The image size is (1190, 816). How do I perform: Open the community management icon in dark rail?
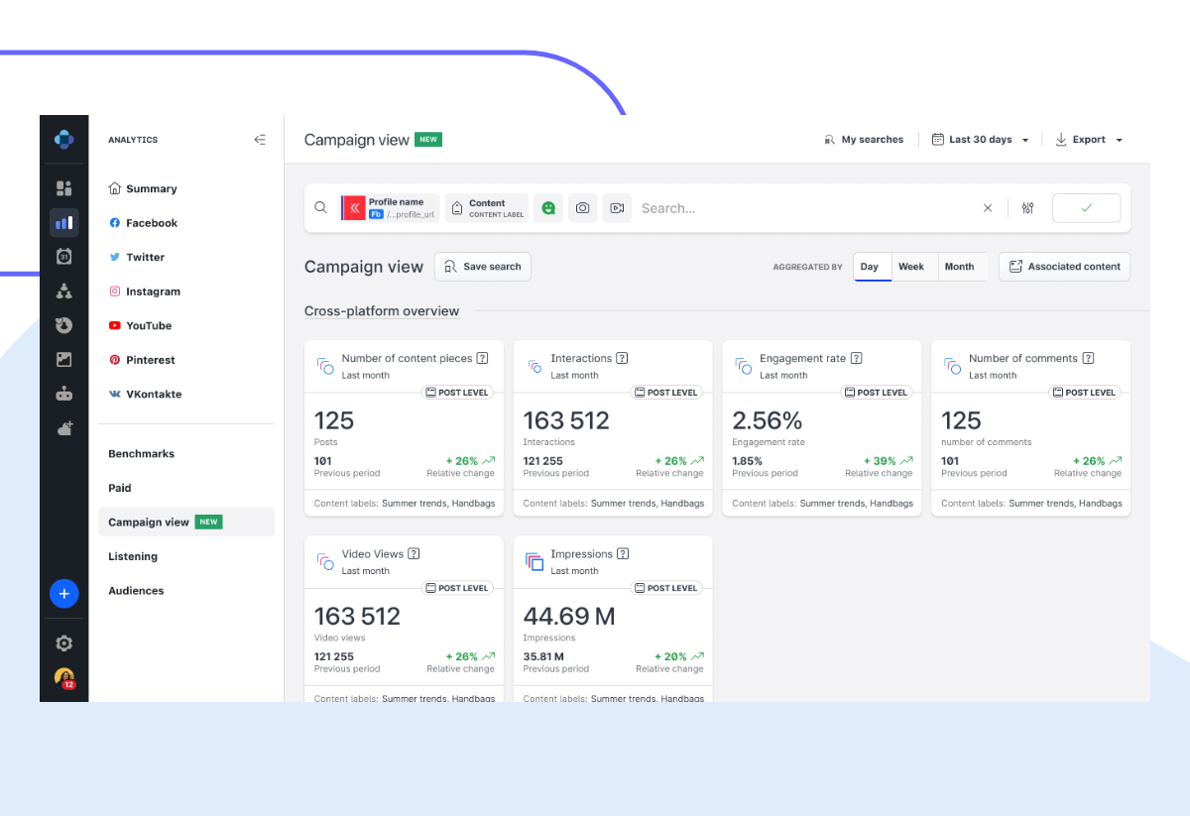click(x=63, y=291)
